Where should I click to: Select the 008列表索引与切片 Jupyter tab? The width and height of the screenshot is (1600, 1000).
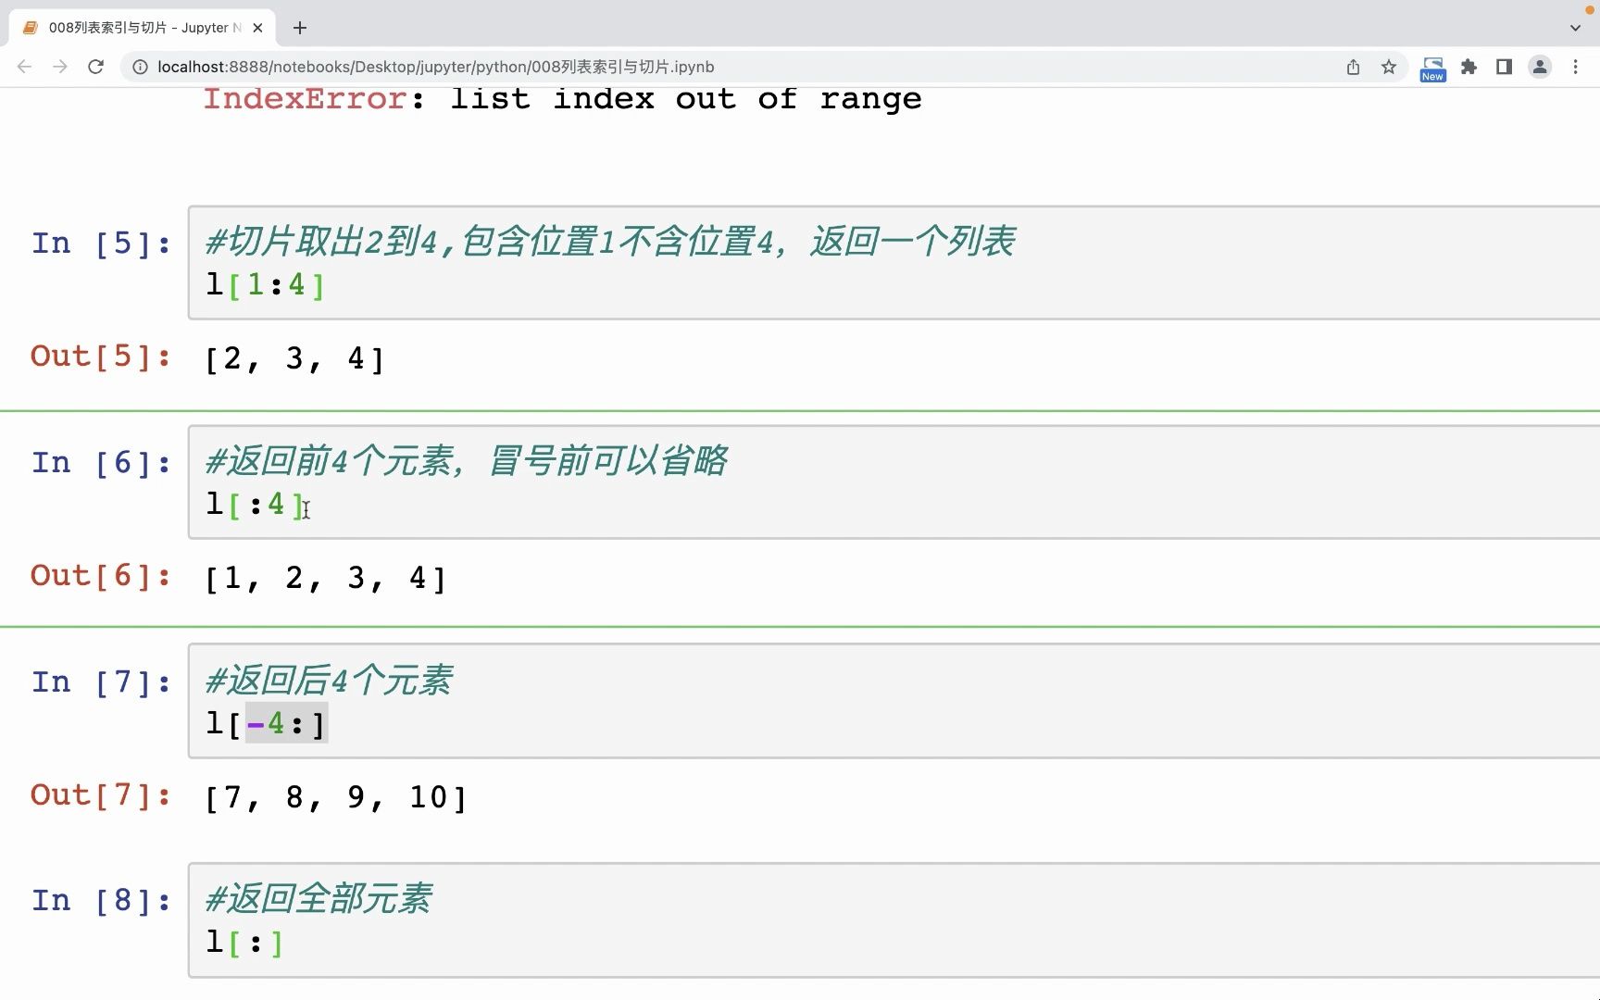click(139, 28)
